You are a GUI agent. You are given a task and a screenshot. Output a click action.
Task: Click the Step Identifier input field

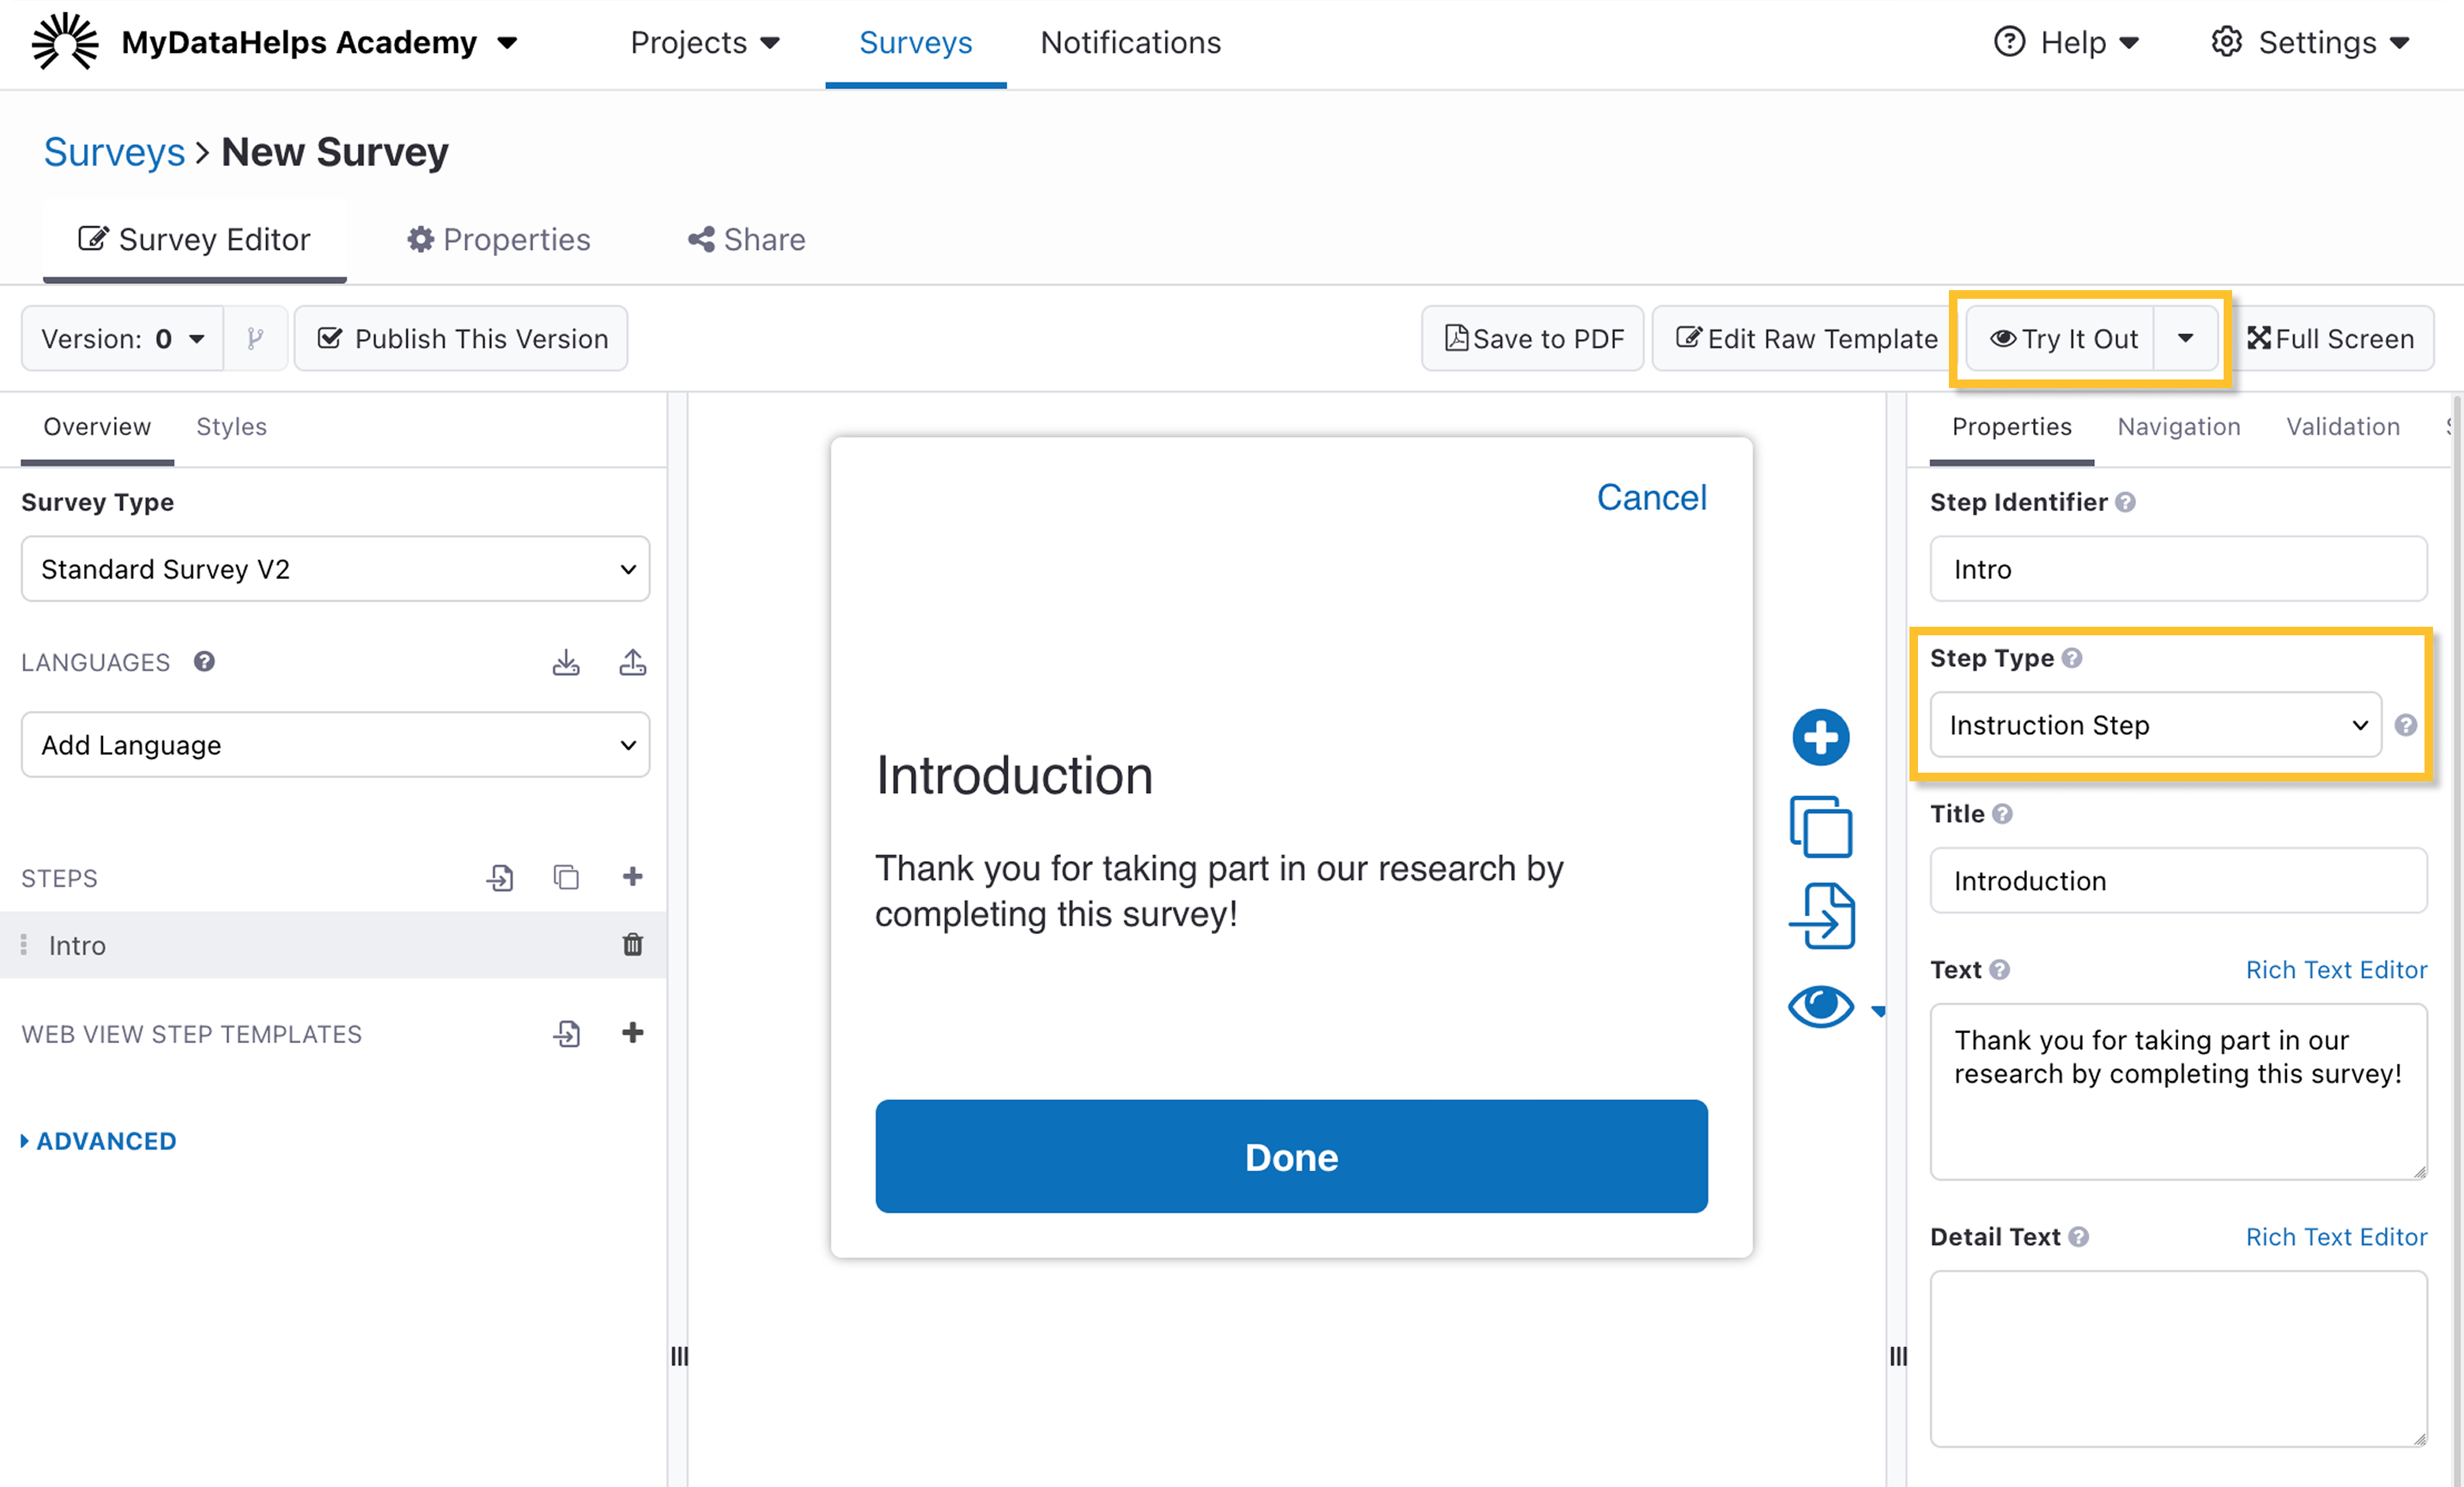[x=2177, y=569]
